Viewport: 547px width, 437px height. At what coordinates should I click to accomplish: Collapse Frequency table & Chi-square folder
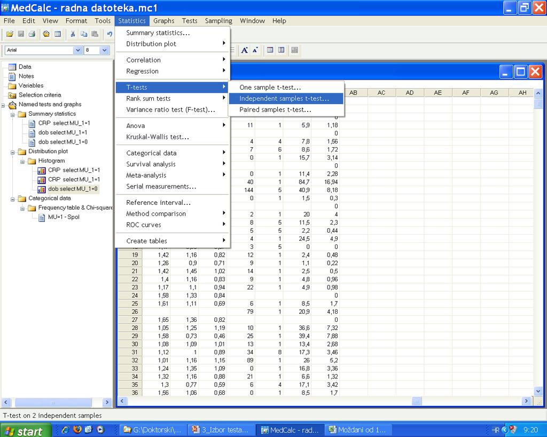22,209
